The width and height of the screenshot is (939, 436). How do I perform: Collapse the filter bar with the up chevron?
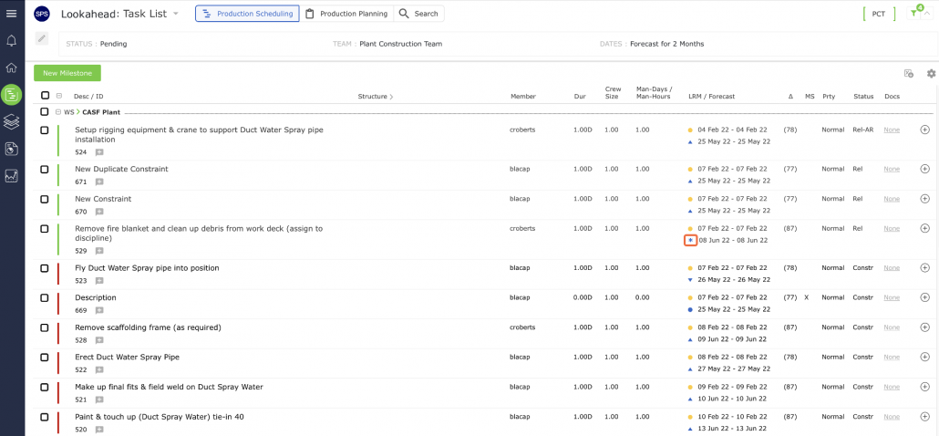tap(928, 13)
